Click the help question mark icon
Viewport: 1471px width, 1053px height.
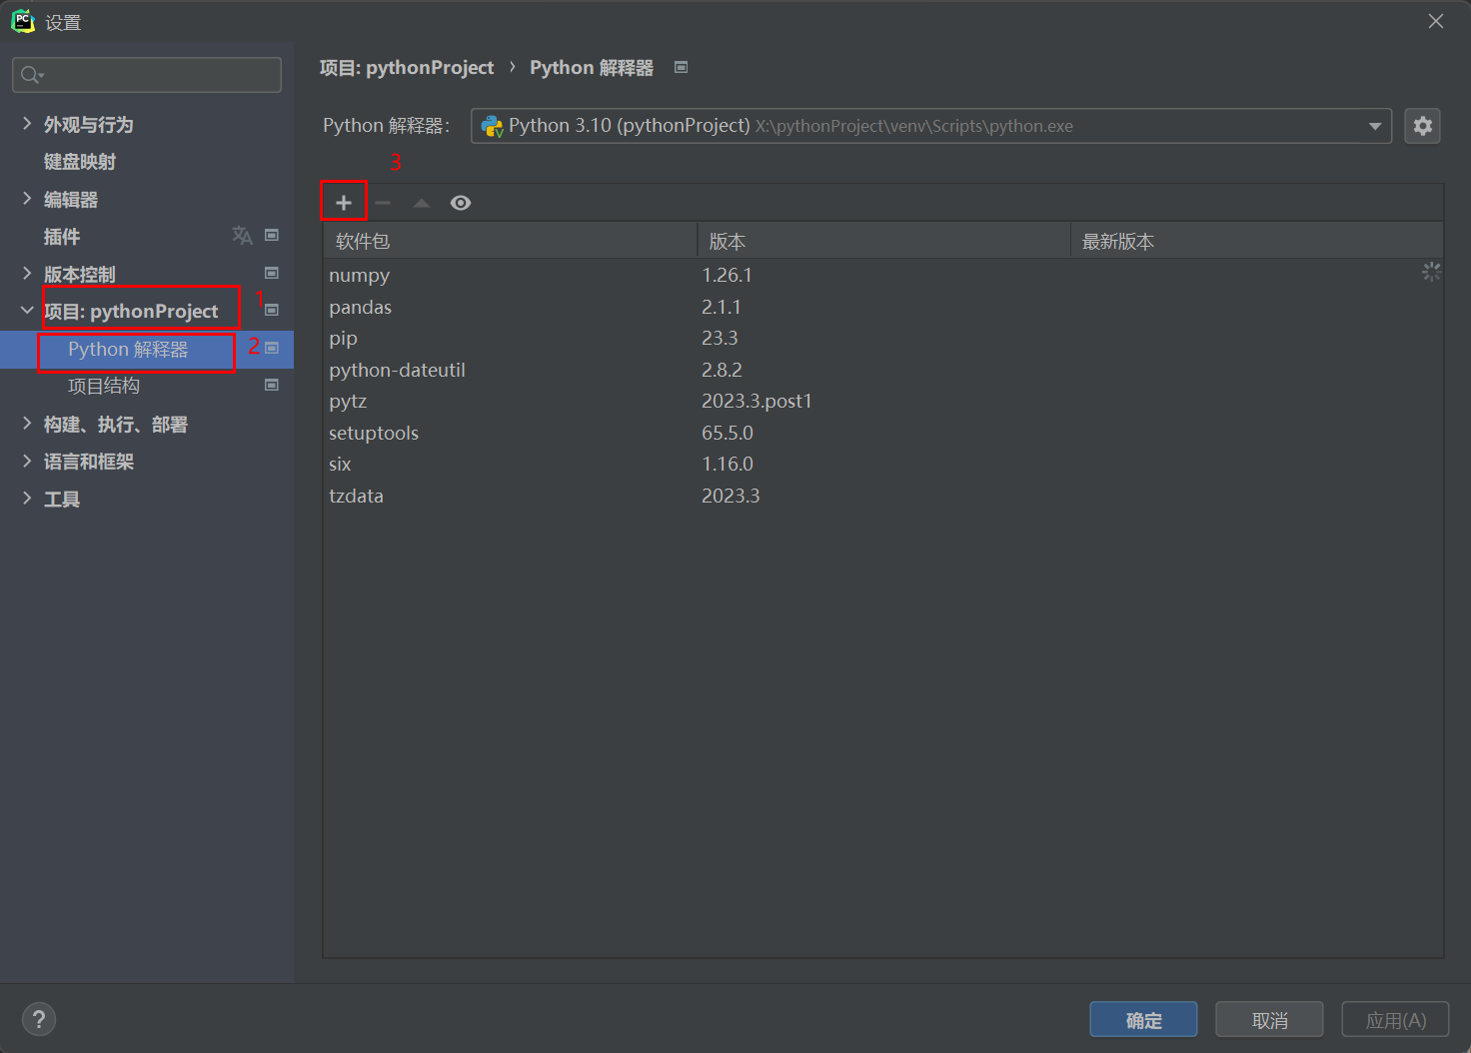point(39,1019)
